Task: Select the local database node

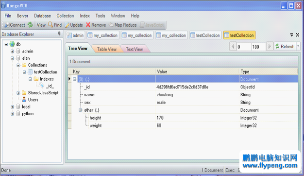Action: click(26, 107)
